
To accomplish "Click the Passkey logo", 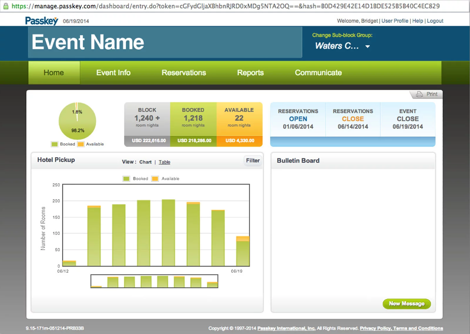I will click(x=41, y=21).
